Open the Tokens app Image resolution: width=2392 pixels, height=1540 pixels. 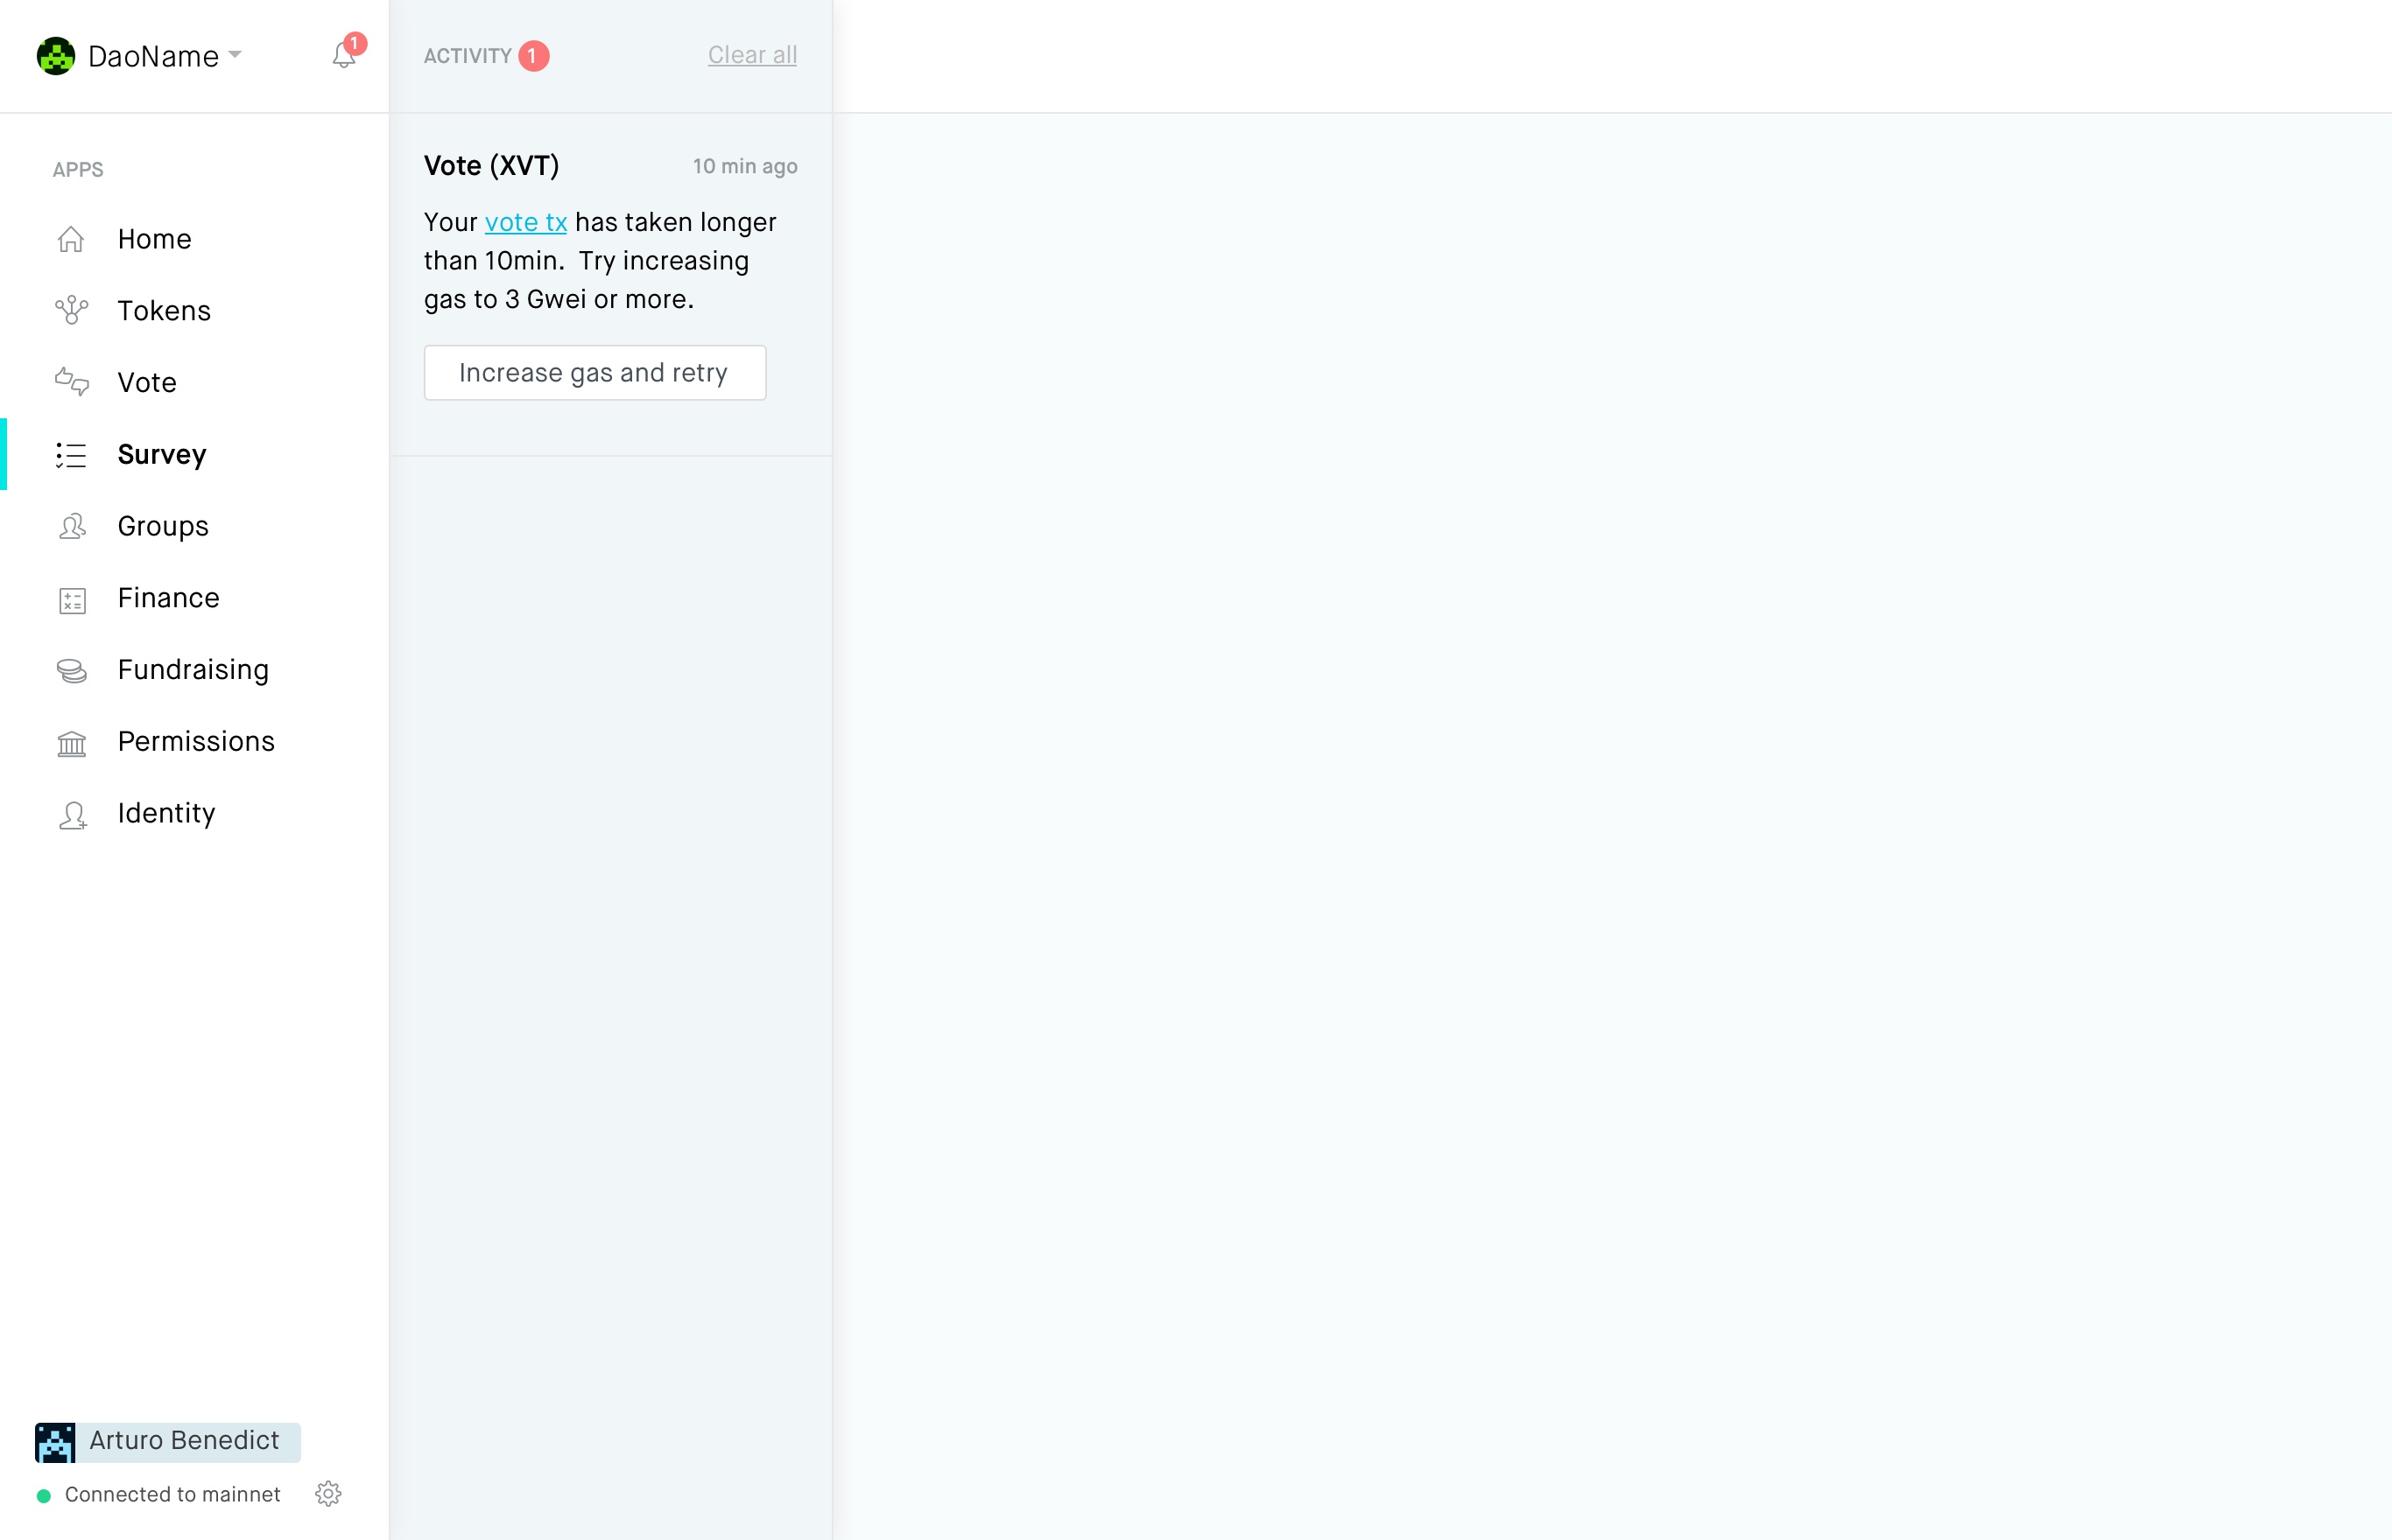164,311
